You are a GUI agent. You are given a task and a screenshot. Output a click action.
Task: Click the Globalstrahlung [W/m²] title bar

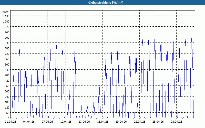[102, 3]
